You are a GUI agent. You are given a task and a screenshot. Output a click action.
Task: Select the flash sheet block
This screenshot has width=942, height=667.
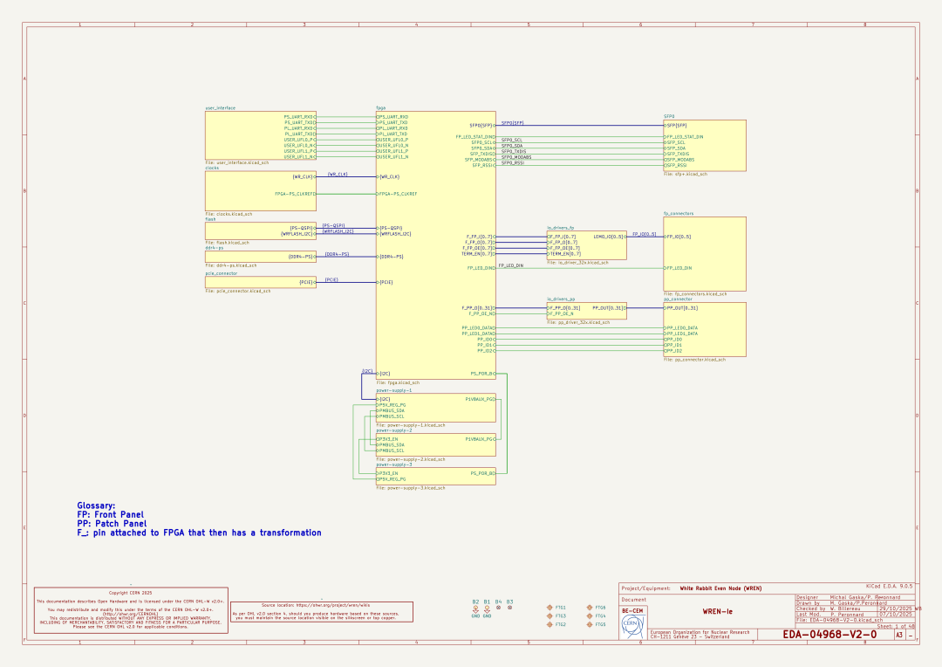click(260, 231)
